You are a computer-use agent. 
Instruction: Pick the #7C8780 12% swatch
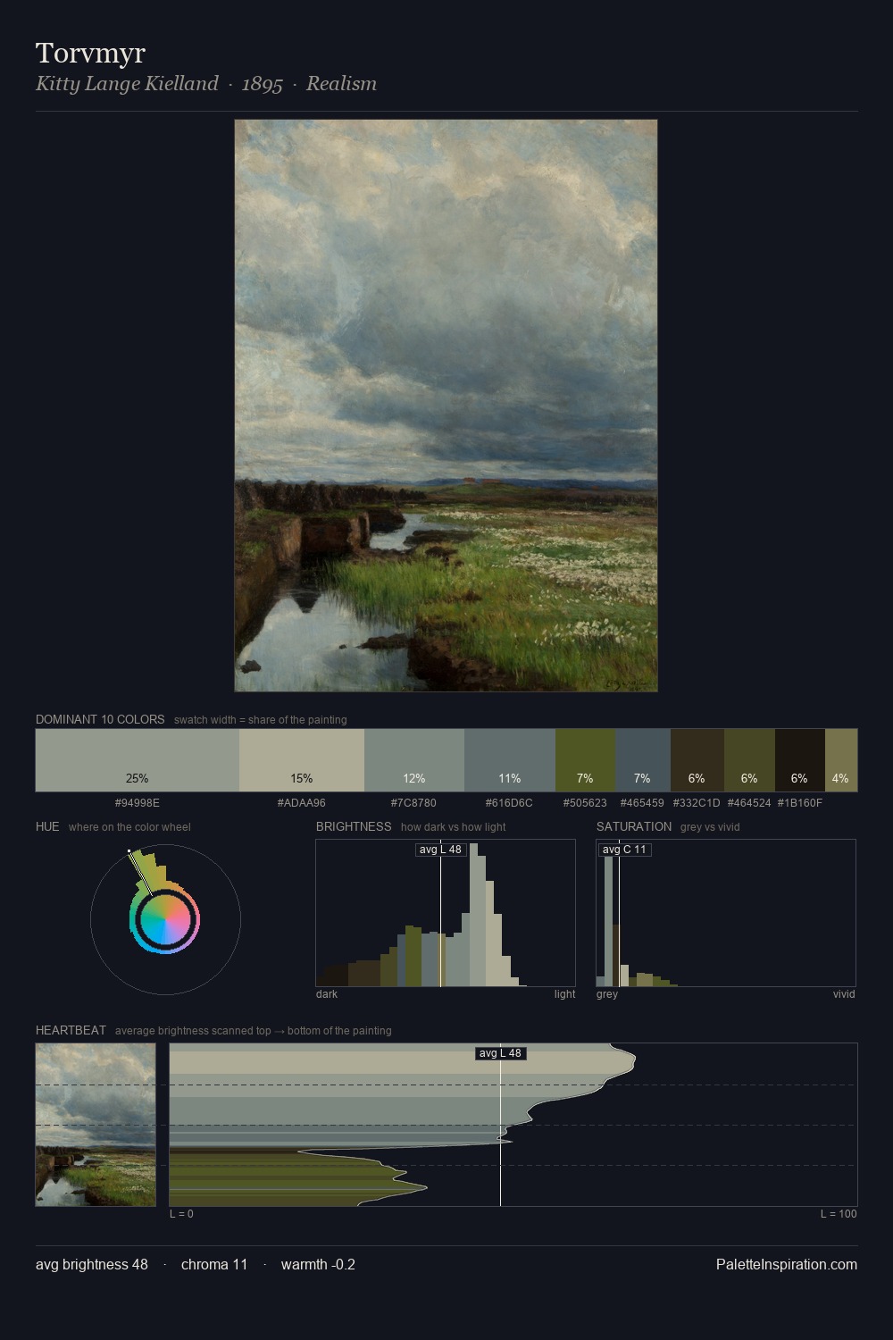[414, 760]
